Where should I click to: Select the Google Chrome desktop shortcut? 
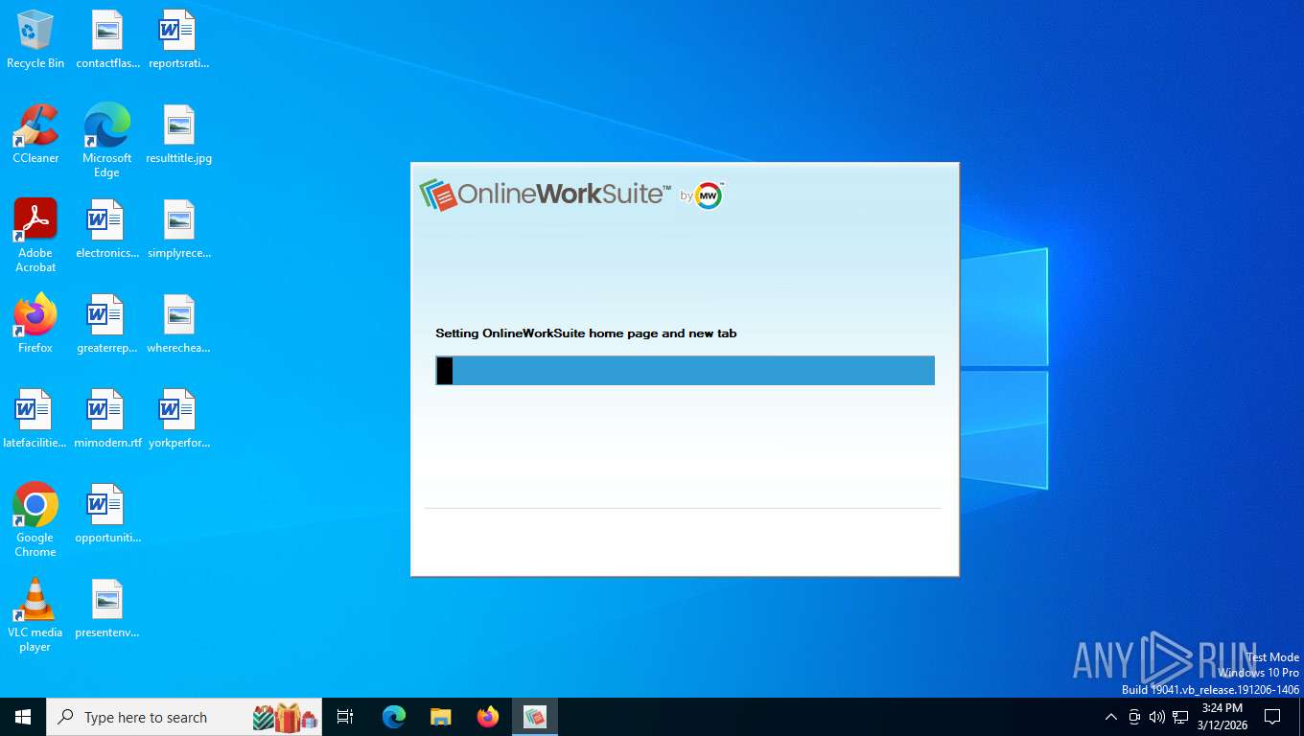(x=35, y=519)
